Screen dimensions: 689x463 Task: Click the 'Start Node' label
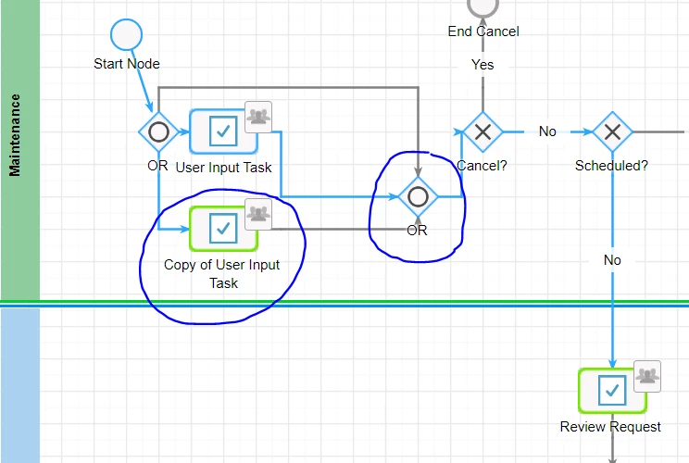coord(127,64)
